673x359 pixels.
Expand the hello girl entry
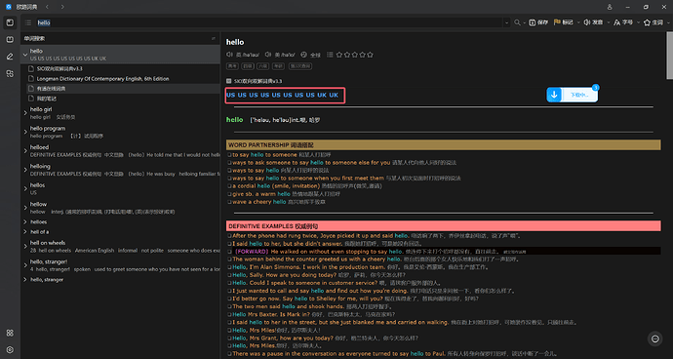(25, 113)
